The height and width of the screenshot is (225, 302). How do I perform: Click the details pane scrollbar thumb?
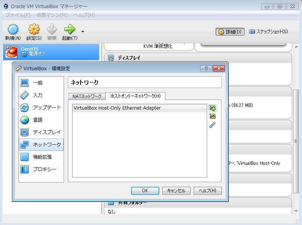pos(296,141)
